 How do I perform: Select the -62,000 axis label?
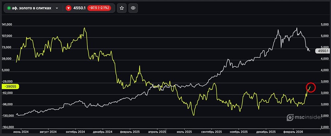(7, 93)
